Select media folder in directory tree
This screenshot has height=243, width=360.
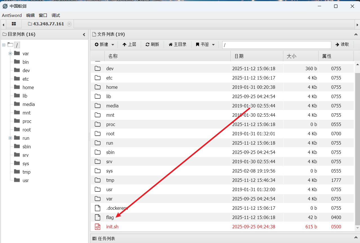click(29, 104)
